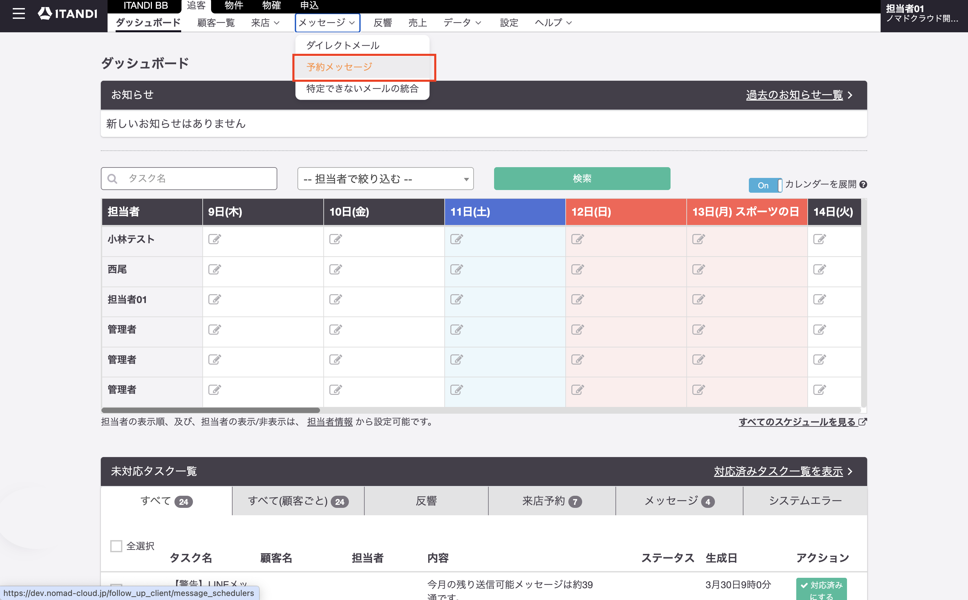The width and height of the screenshot is (968, 600).
Task: Go to 顧客一覧 navigation item
Action: coord(216,23)
